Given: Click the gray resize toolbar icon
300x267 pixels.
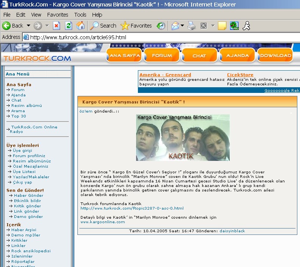Looking at the screenshot, I should pos(204,26).
